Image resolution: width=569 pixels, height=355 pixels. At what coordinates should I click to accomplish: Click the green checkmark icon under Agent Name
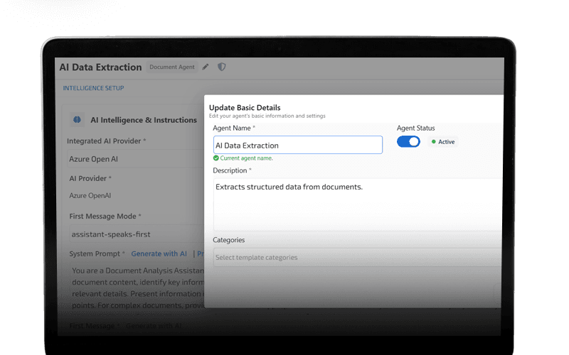click(216, 158)
